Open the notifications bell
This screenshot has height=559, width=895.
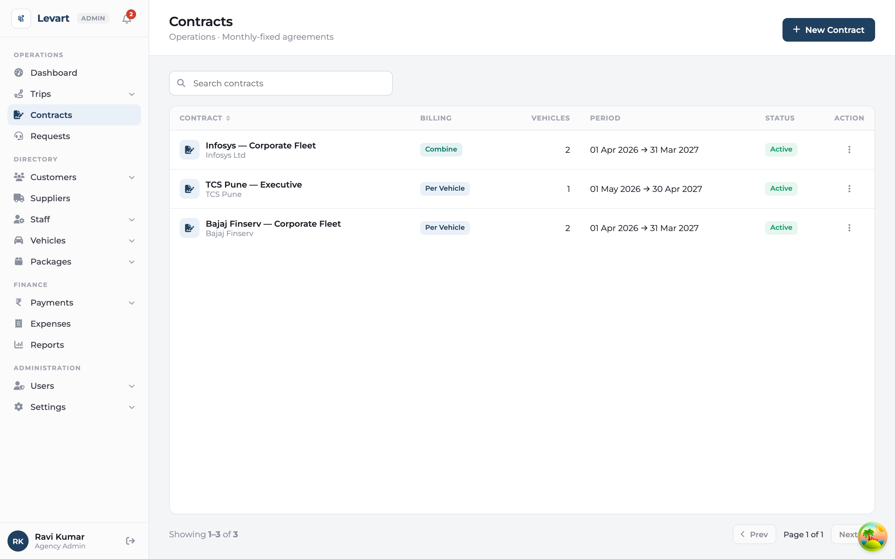[x=127, y=19]
